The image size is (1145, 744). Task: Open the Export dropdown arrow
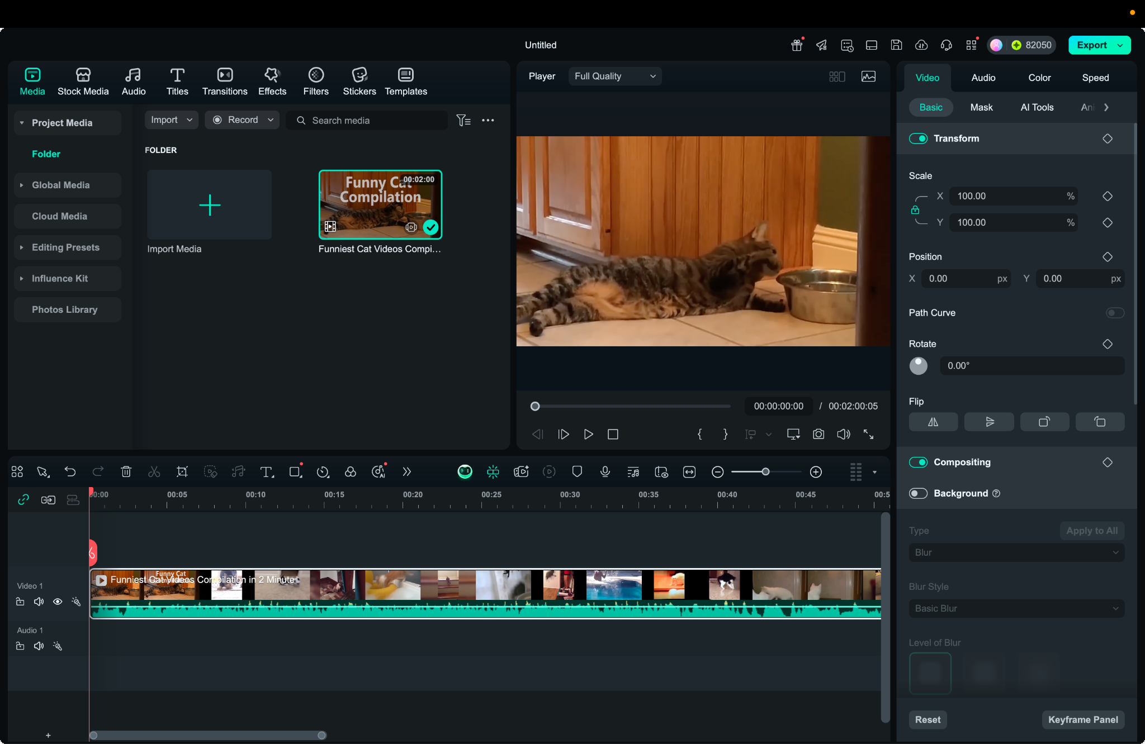(1120, 45)
